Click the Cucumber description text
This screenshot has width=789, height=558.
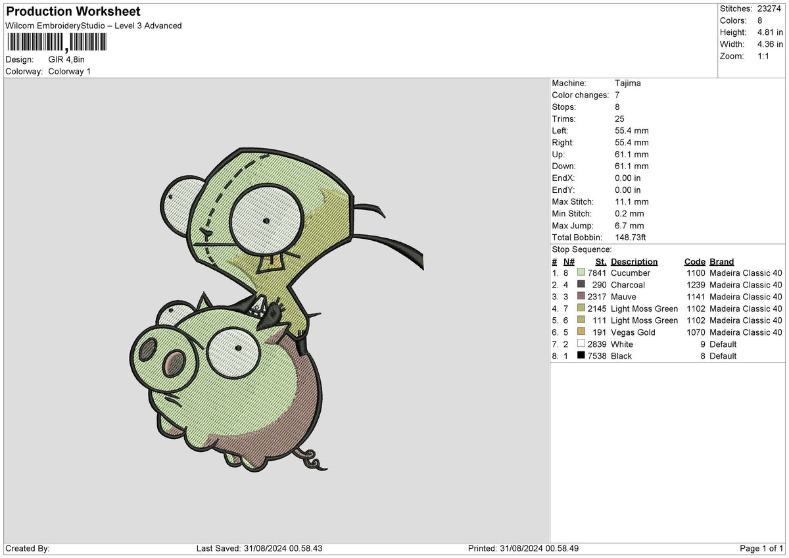click(631, 272)
